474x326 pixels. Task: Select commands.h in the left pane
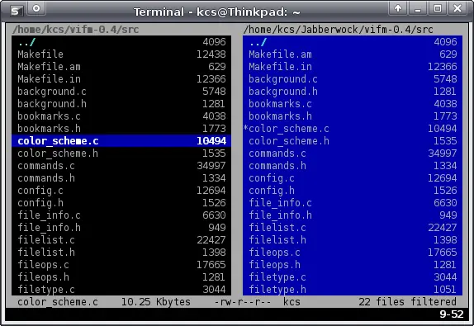coord(121,178)
